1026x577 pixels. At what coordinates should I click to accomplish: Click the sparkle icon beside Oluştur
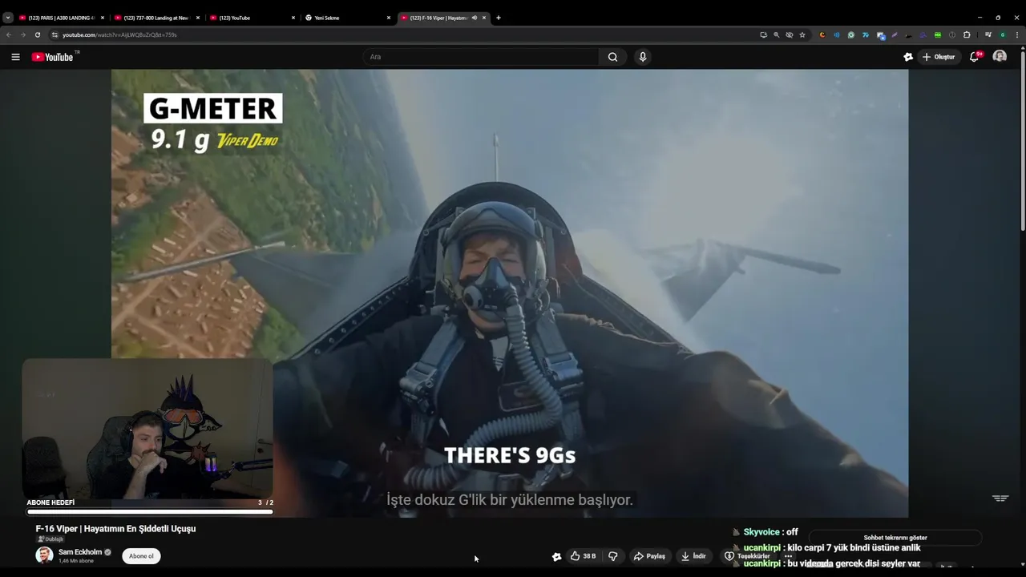point(908,57)
